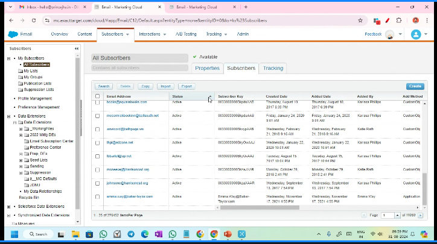Click the grid's vertical scrollbar thumb

pos(424,189)
